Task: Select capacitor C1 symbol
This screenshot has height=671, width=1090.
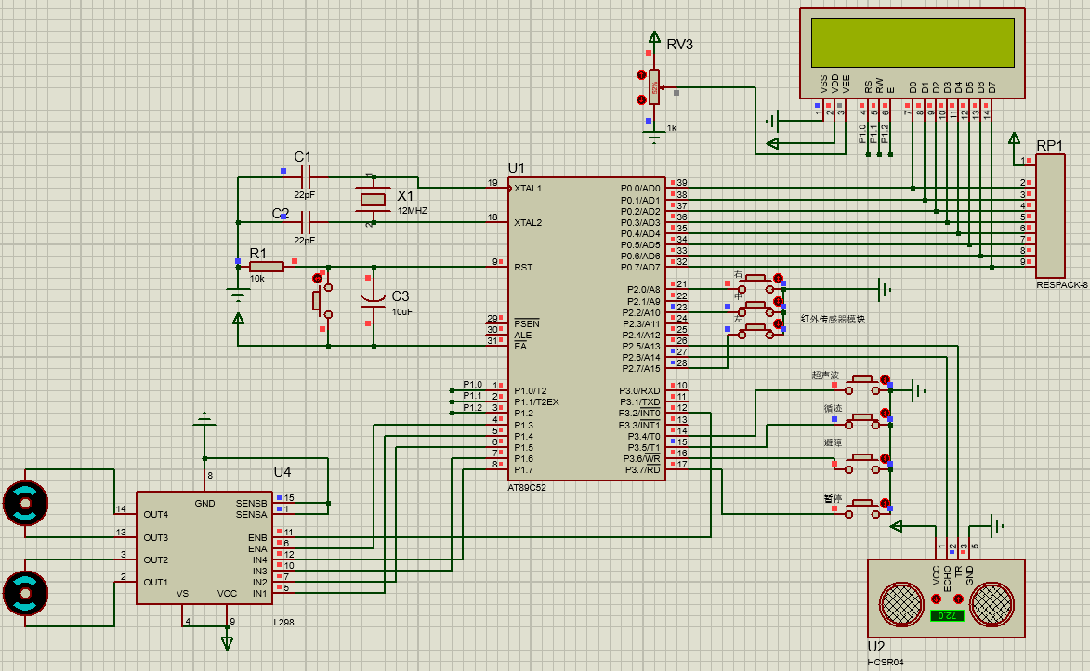Action: [305, 177]
